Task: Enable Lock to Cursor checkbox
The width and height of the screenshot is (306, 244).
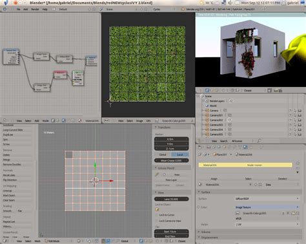Action: click(x=157, y=215)
